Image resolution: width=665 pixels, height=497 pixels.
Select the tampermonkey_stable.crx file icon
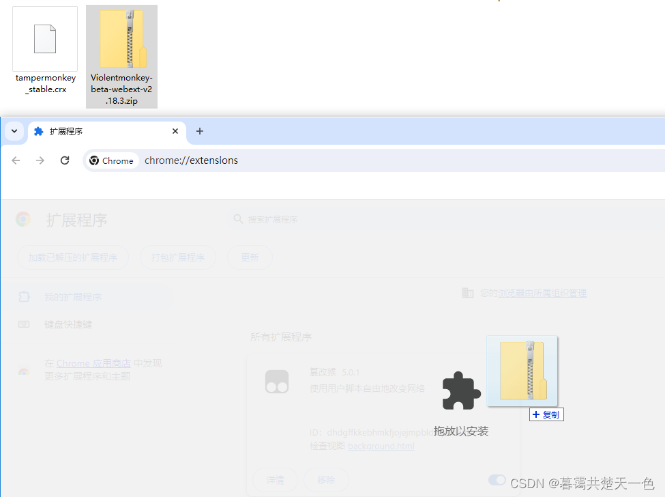tap(45, 39)
